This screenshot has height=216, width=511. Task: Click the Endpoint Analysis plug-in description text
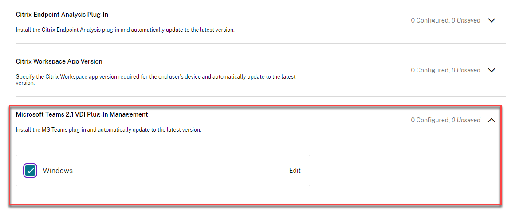pyautogui.click(x=125, y=30)
